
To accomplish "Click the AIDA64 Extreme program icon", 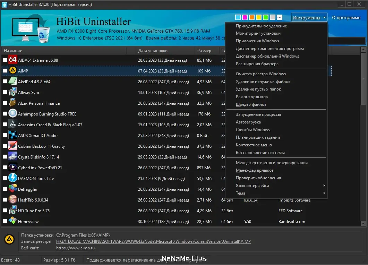I will pos(13,60).
